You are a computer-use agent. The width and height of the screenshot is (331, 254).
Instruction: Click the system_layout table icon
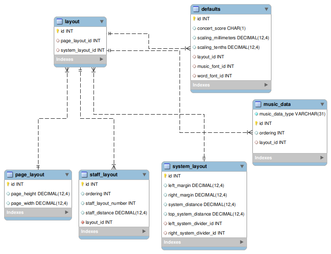tap(167, 166)
